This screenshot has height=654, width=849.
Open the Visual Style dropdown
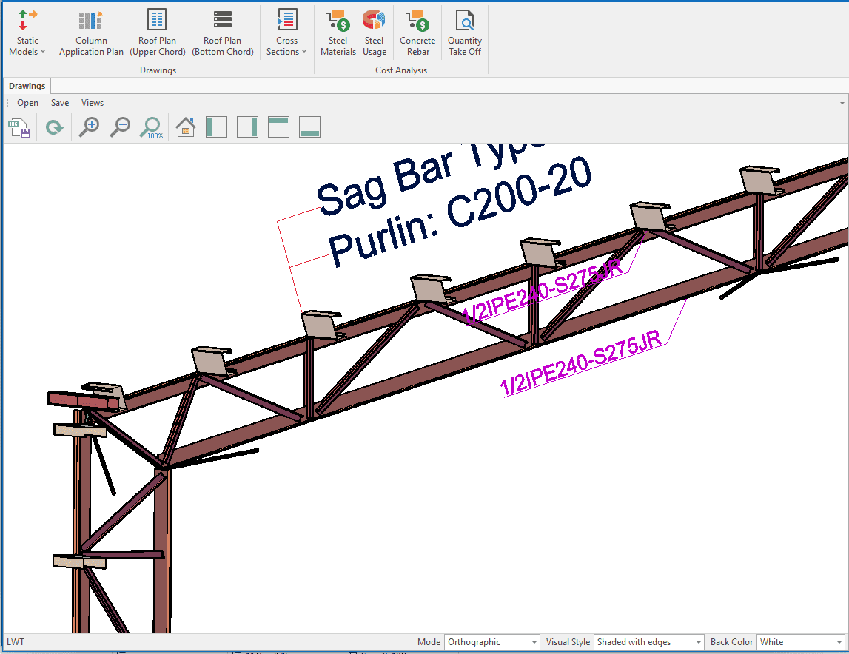649,642
